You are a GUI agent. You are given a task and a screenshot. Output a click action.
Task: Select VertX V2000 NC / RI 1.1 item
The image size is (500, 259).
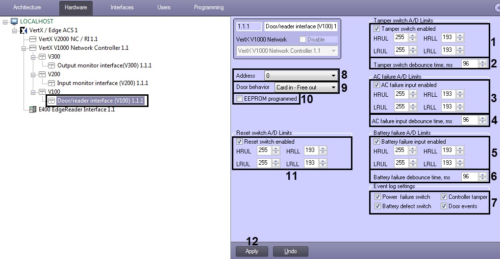click(68, 39)
